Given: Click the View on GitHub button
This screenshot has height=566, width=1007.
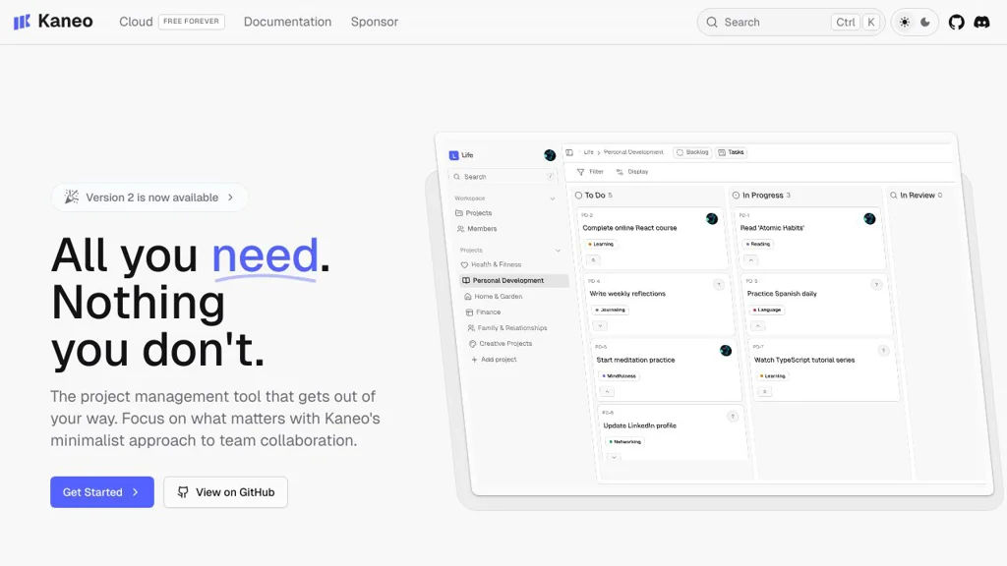Looking at the screenshot, I should 225,492.
